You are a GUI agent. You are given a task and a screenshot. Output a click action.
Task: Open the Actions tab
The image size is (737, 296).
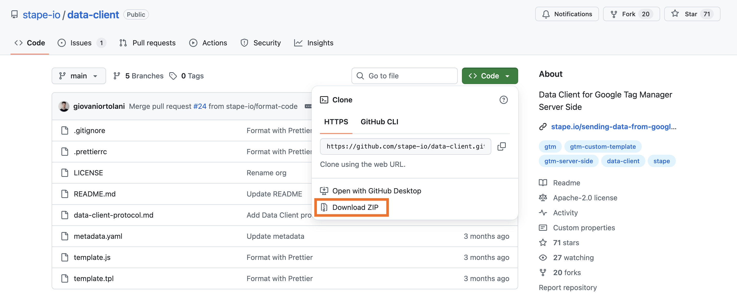208,43
